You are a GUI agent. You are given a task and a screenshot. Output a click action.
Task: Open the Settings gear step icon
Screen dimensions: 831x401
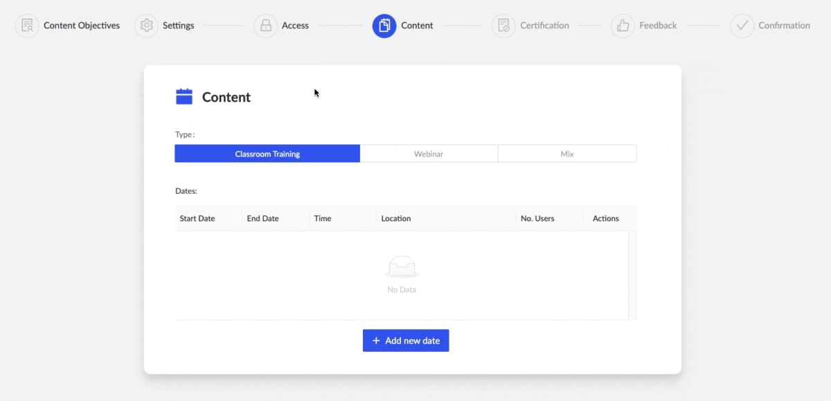pos(146,25)
